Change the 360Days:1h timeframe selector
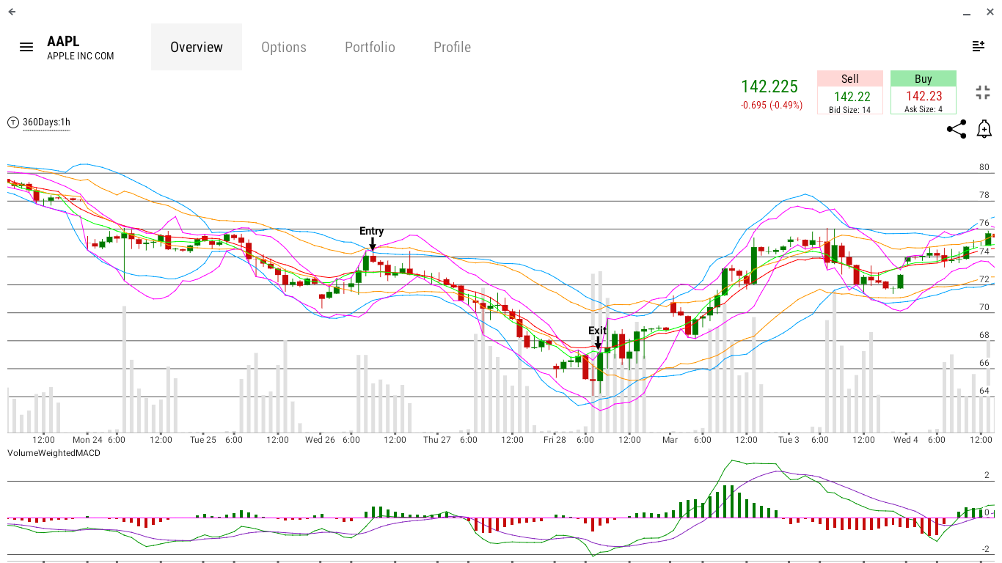 (46, 122)
